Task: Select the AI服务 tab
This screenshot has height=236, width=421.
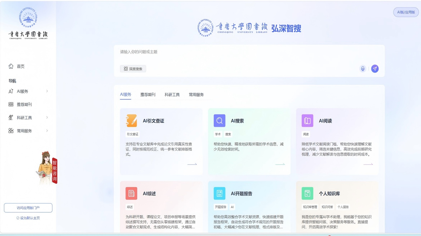Action: click(x=126, y=94)
